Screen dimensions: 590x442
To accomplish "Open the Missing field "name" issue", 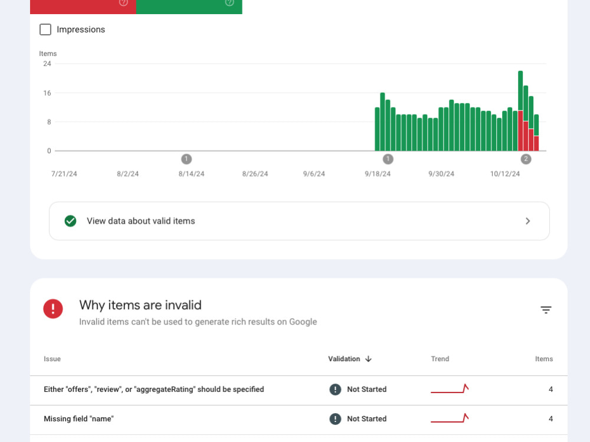I will click(299, 420).
